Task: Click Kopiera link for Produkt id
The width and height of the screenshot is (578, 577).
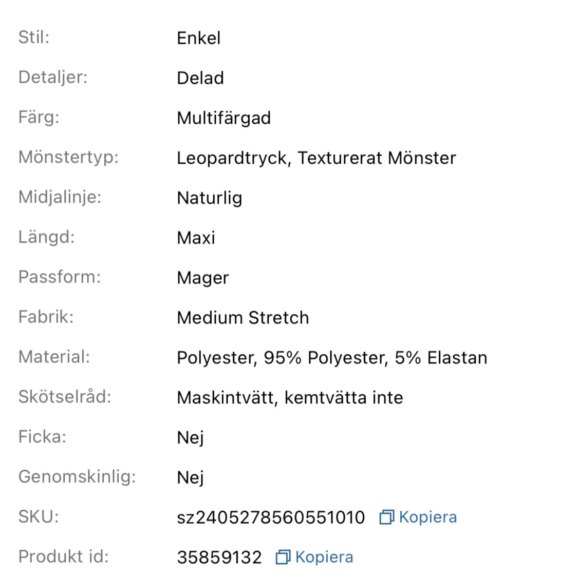Action: (324, 557)
